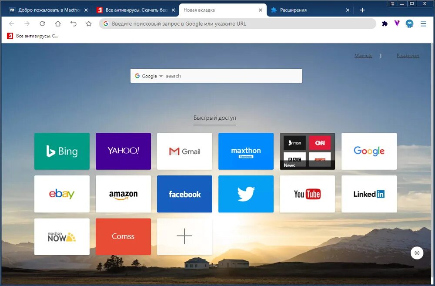Open the home page icon
This screenshot has height=286, width=435.
pos(58,24)
